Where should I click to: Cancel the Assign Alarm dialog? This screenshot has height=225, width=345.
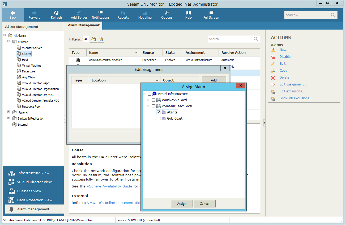click(x=205, y=204)
